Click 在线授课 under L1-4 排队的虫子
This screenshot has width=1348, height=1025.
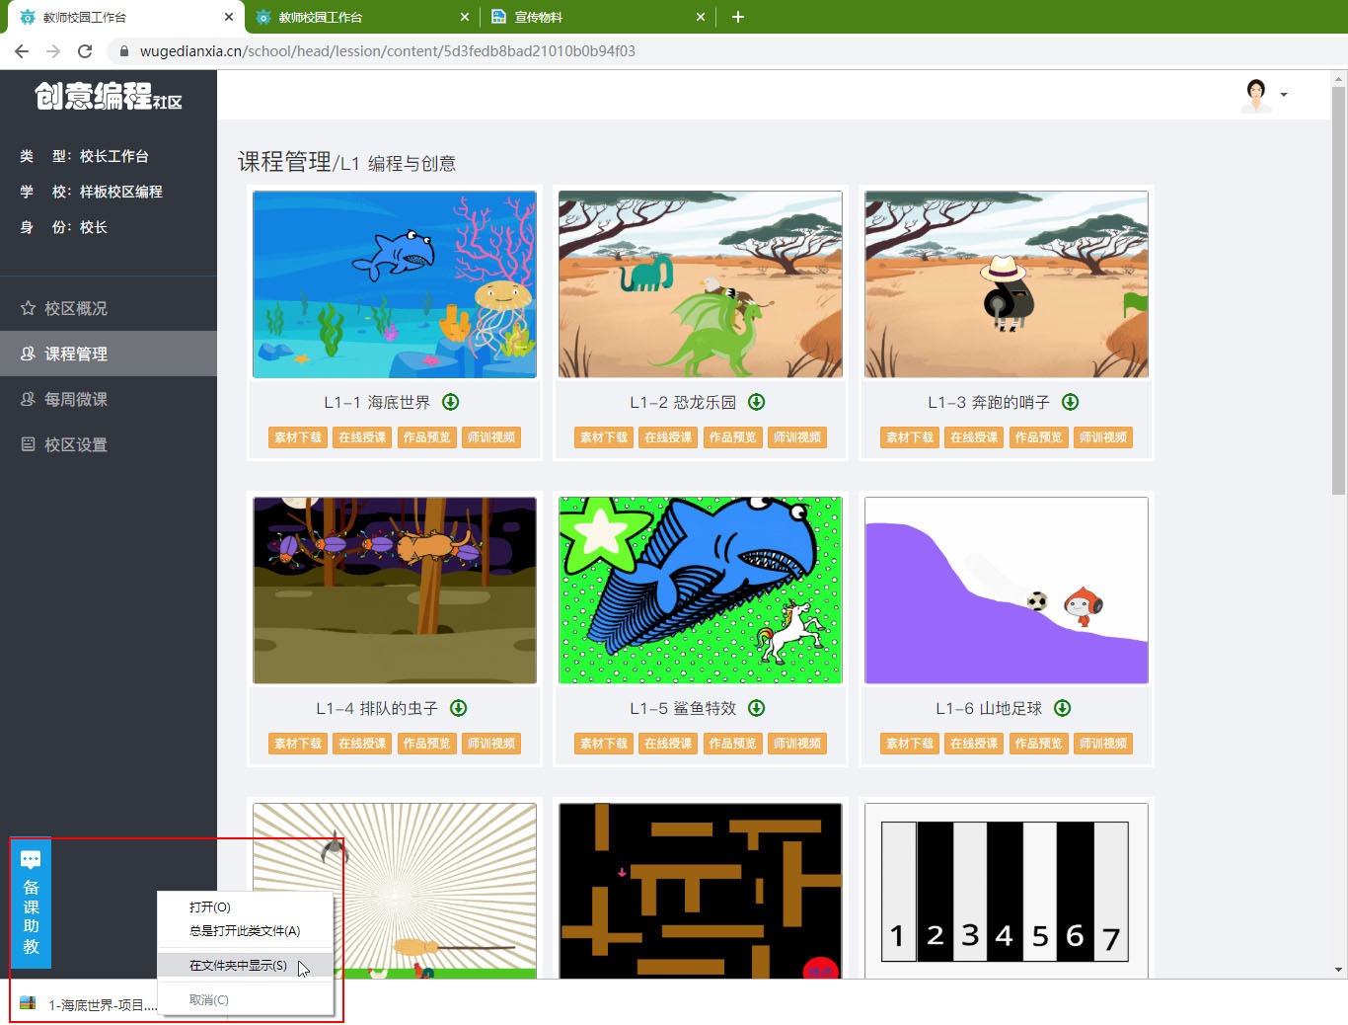(362, 744)
